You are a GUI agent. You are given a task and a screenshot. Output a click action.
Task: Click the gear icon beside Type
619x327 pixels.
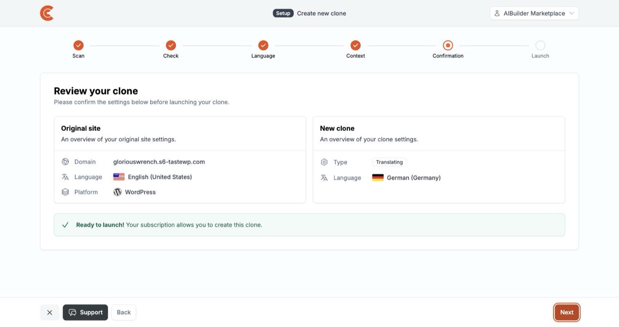click(324, 162)
